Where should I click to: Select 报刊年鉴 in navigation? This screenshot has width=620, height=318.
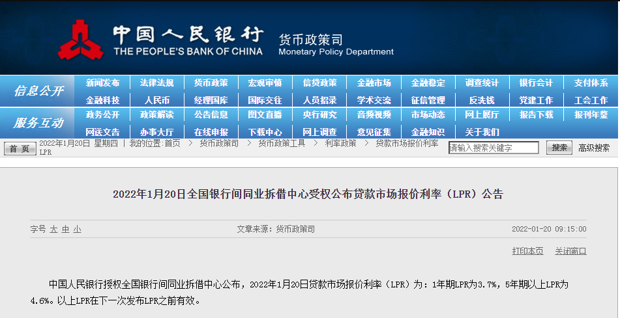591,115
